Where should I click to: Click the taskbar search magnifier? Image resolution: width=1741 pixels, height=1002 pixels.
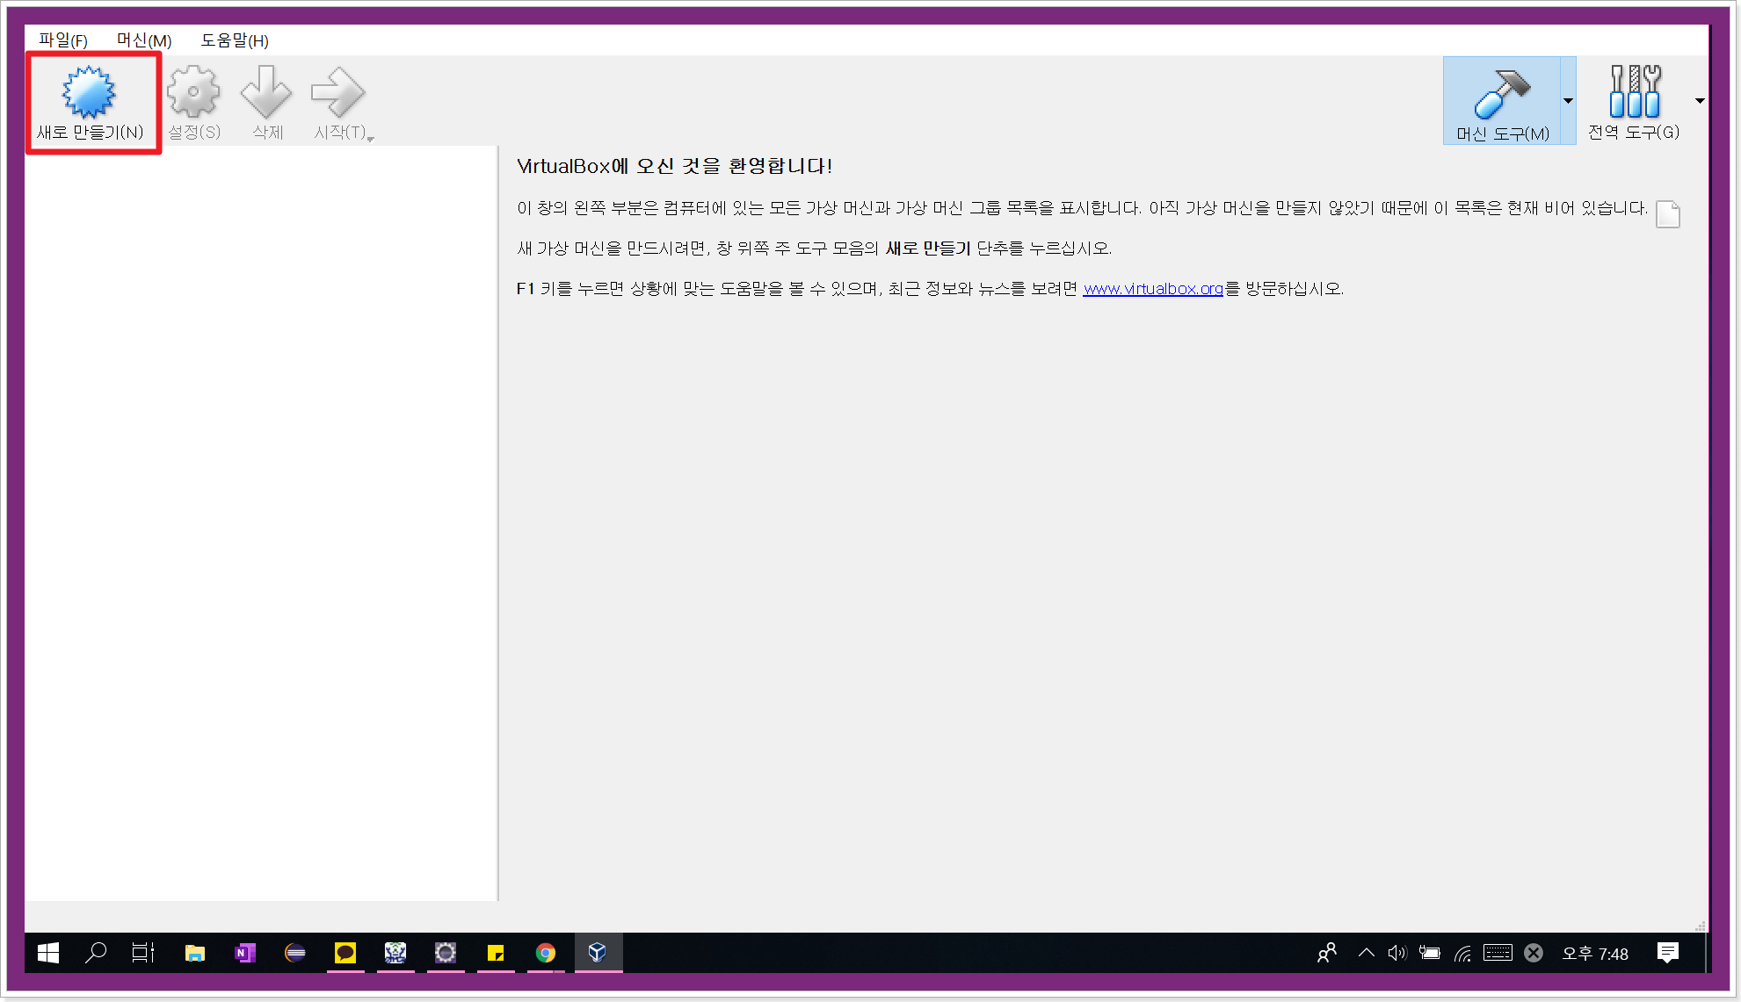[96, 953]
